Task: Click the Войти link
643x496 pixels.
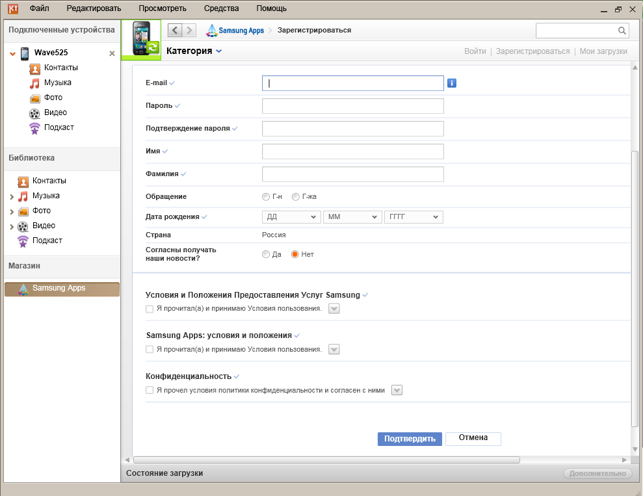Action: point(475,51)
